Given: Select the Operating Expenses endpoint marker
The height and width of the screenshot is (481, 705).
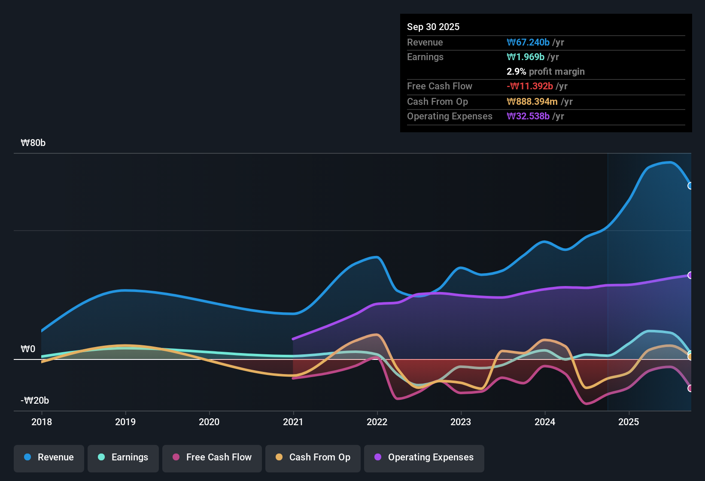Looking at the screenshot, I should (x=690, y=275).
